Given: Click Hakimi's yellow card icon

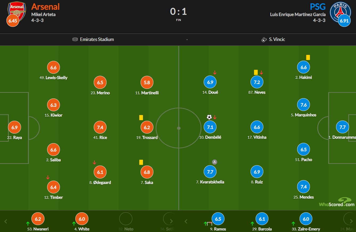Looking at the screenshot, I should [x=308, y=57].
